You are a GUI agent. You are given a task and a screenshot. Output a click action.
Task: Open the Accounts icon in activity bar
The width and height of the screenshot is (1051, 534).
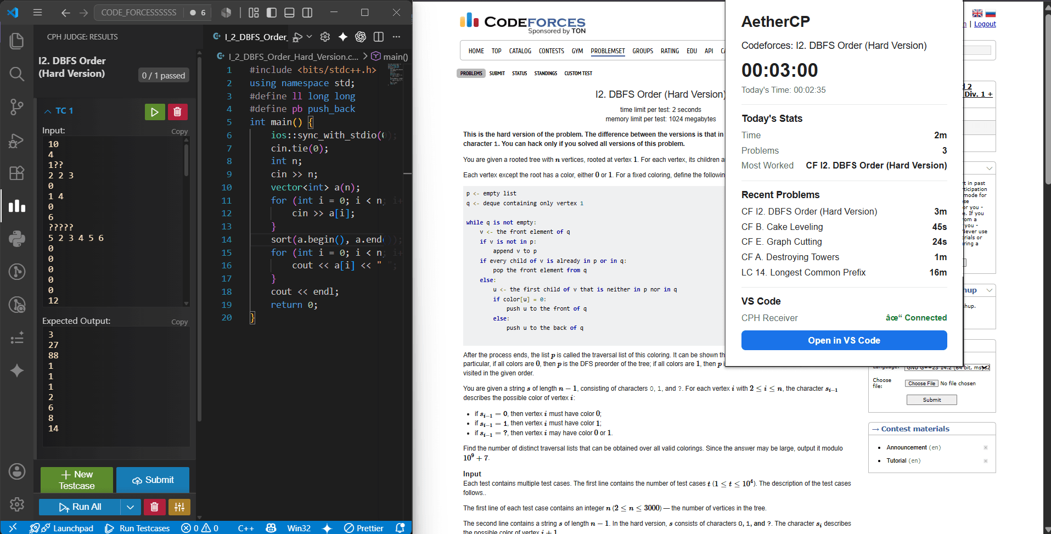tap(16, 471)
